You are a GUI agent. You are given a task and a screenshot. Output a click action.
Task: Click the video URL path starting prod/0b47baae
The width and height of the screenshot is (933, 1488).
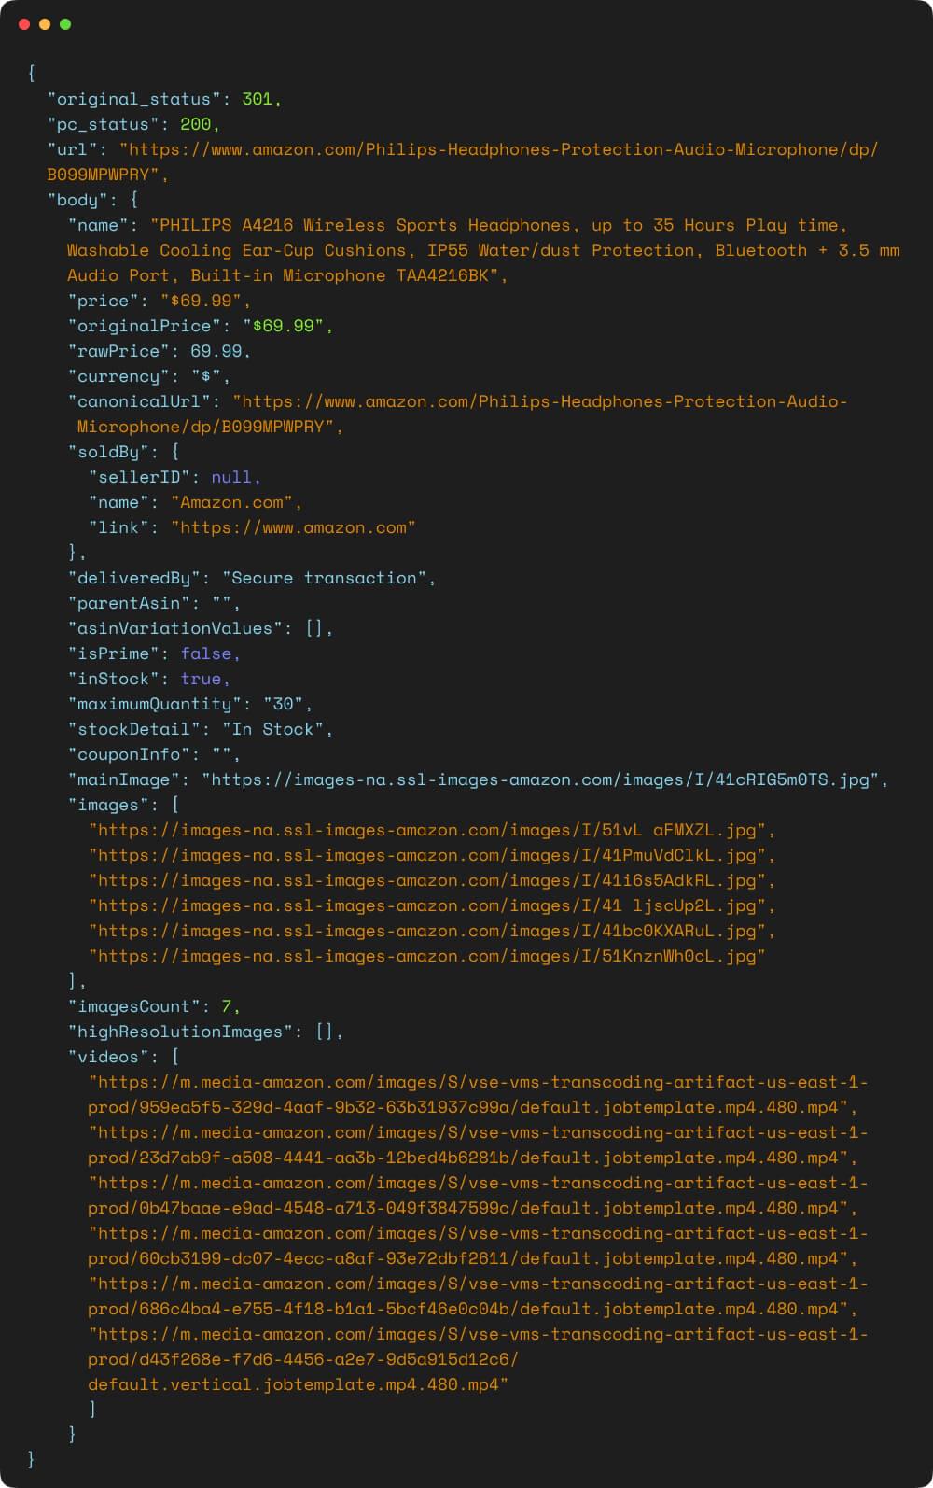point(468,1208)
